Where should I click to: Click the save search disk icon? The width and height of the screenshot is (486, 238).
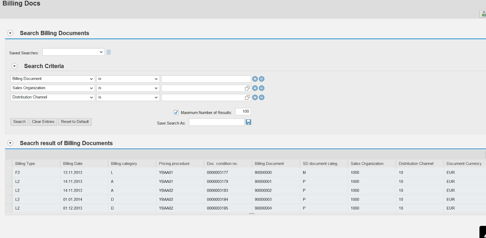click(x=248, y=122)
